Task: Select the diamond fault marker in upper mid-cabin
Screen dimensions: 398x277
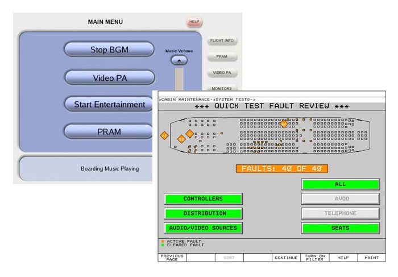Action: 284,123
